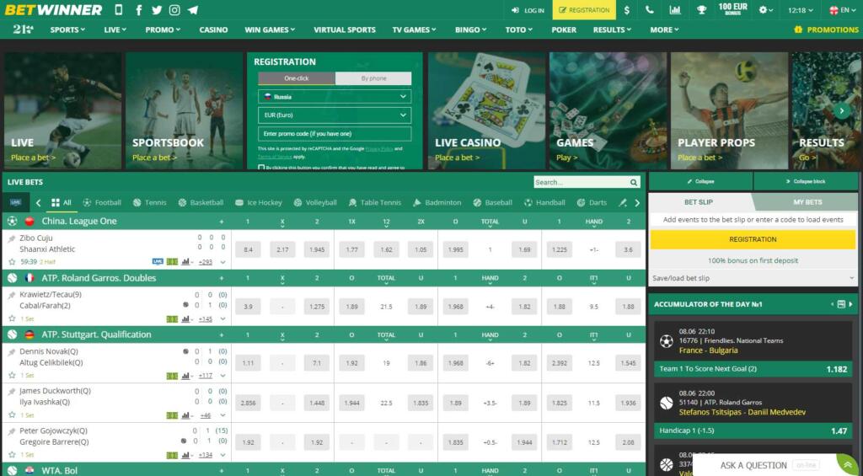Open the 12:18 time zone dropdown
The width and height of the screenshot is (863, 476).
801,10
